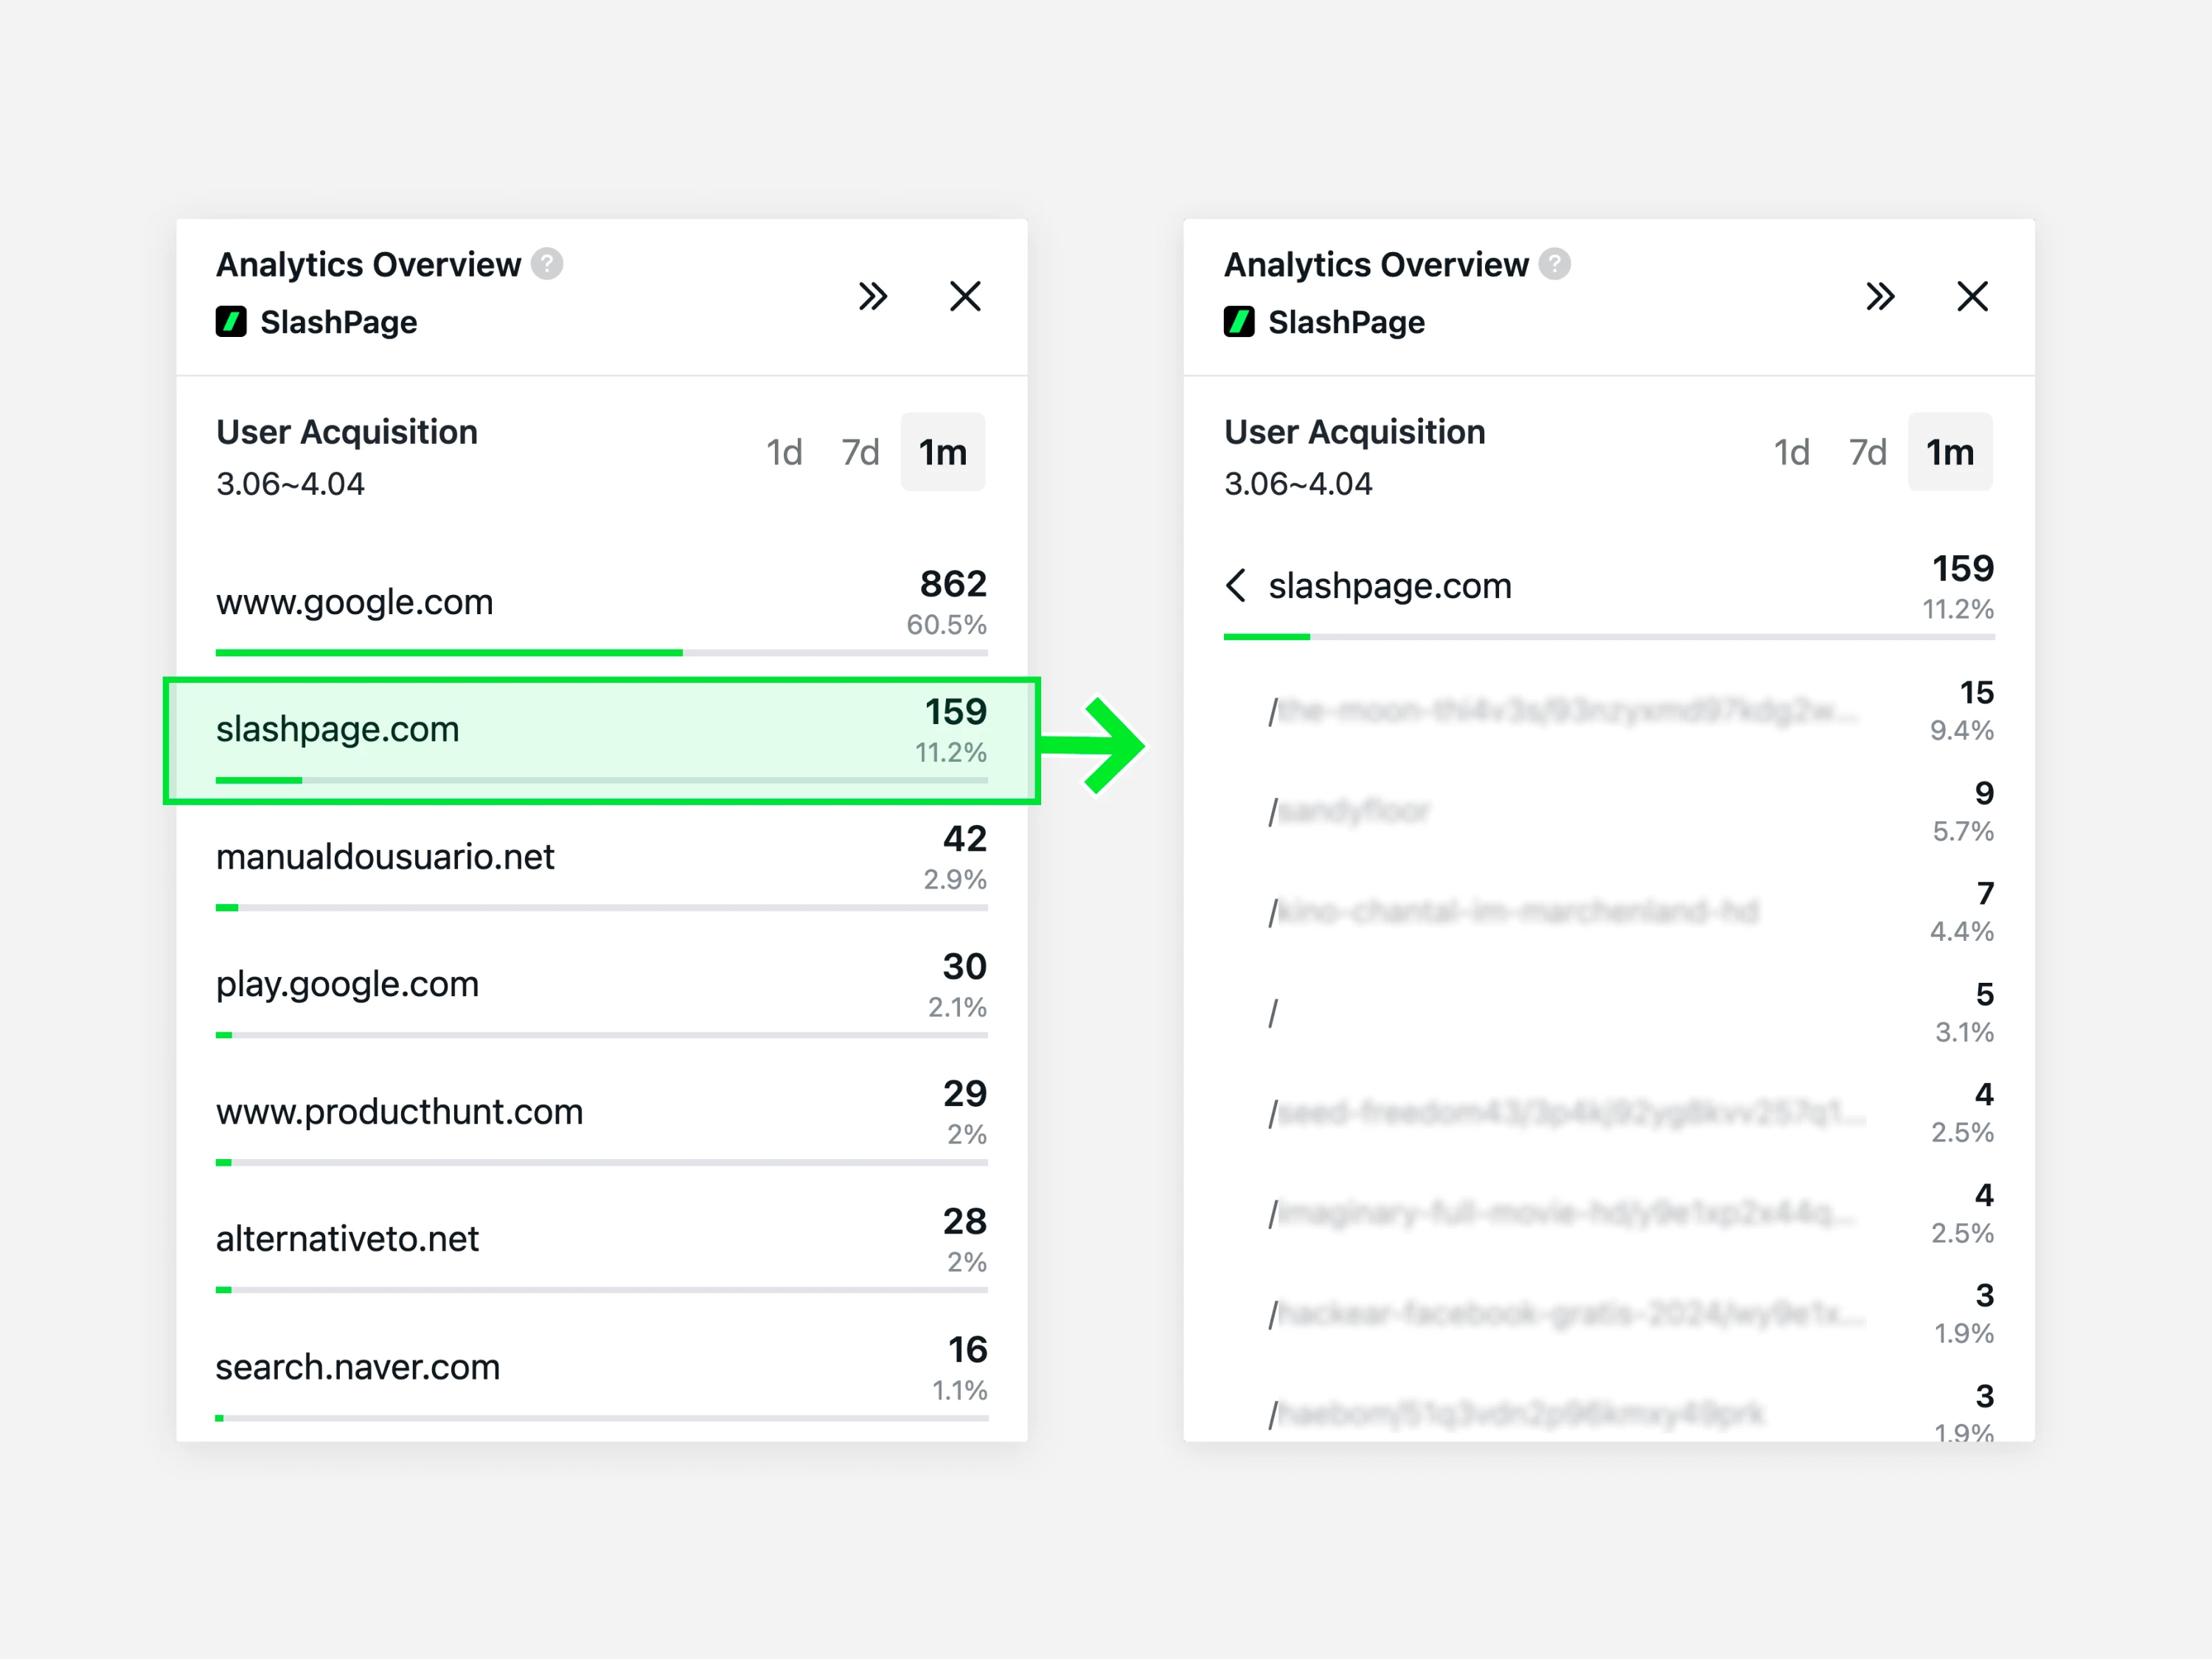
Task: Click the 60.5% share value
Action: [x=946, y=625]
